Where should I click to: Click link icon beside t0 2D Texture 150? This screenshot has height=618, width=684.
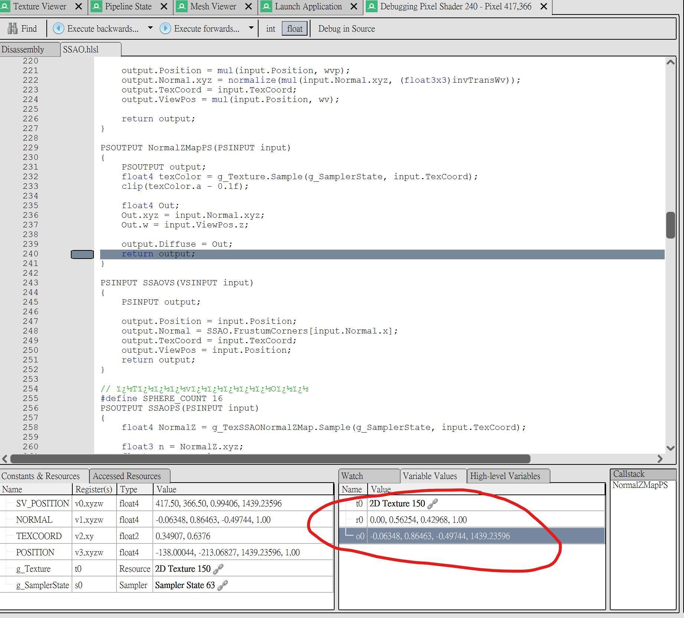point(433,503)
